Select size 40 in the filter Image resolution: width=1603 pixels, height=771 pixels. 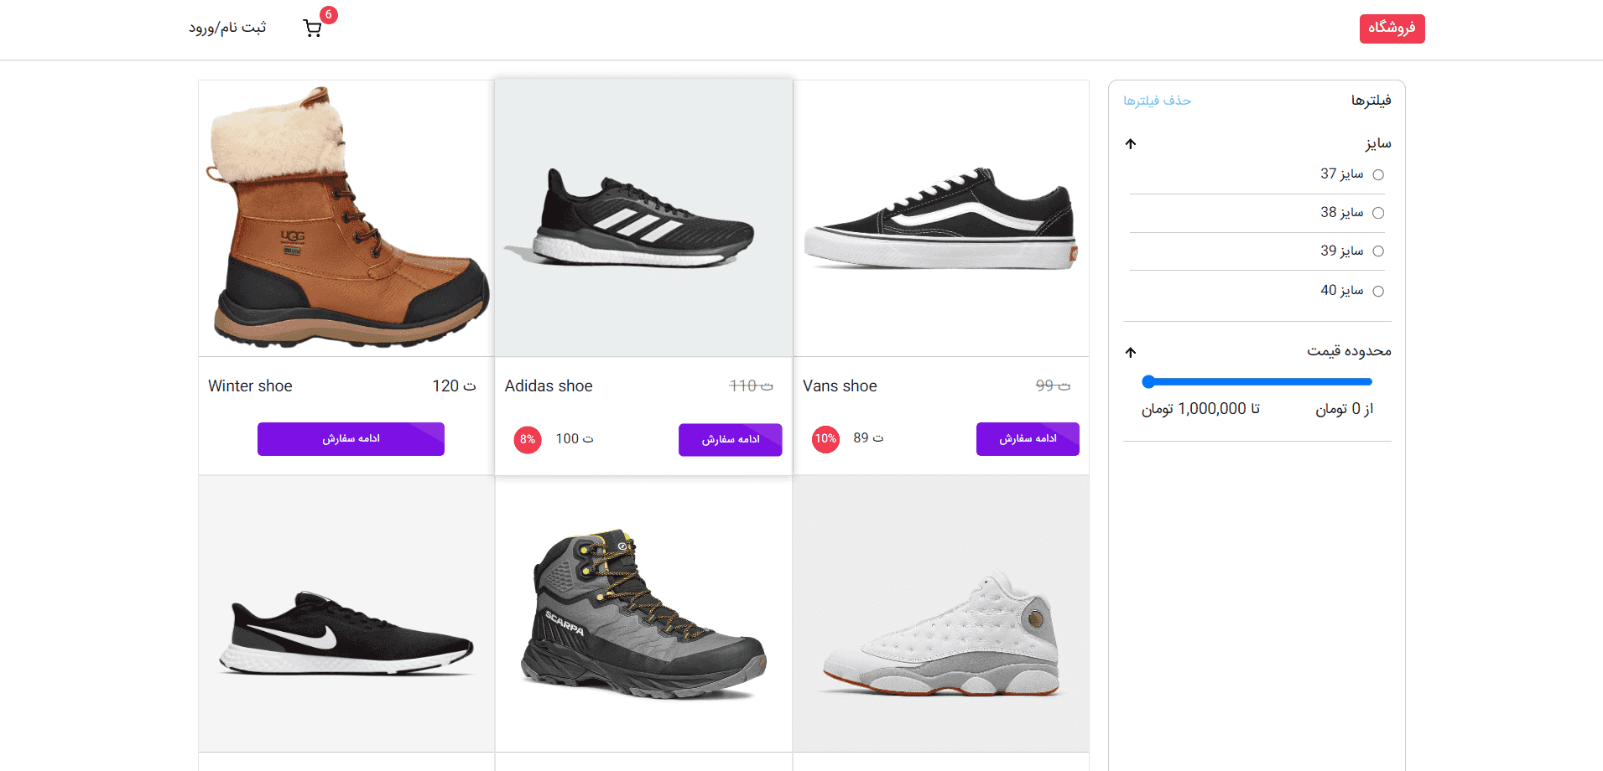[1380, 290]
